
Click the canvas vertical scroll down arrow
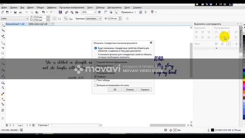click(x=191, y=122)
